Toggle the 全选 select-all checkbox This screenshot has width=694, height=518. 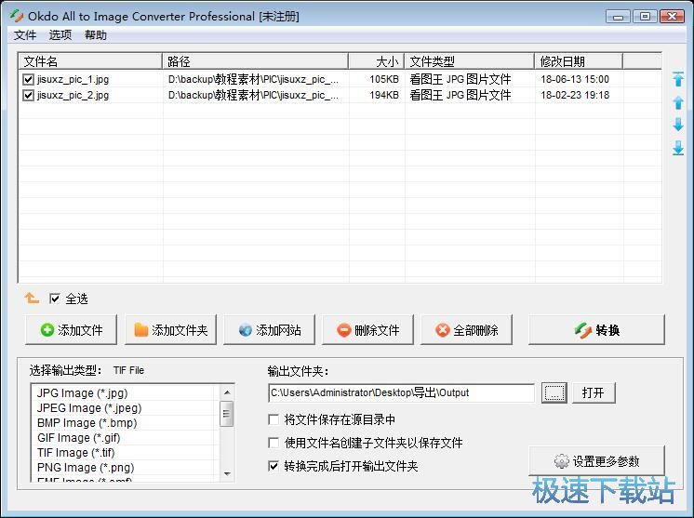click(x=55, y=299)
